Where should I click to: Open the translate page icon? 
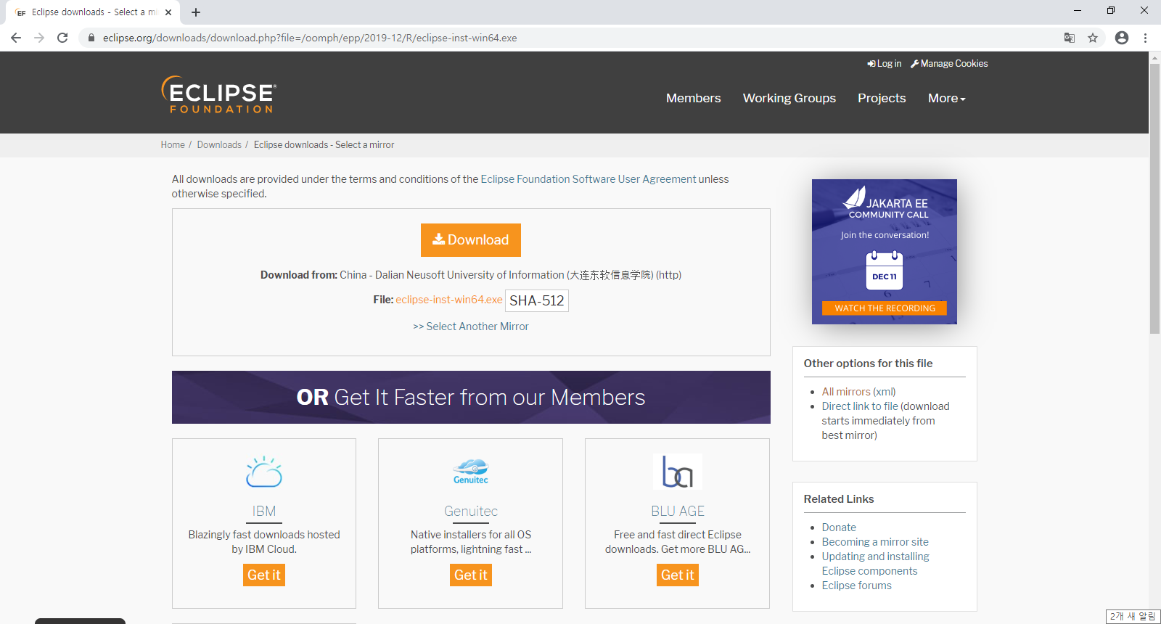click(x=1070, y=38)
